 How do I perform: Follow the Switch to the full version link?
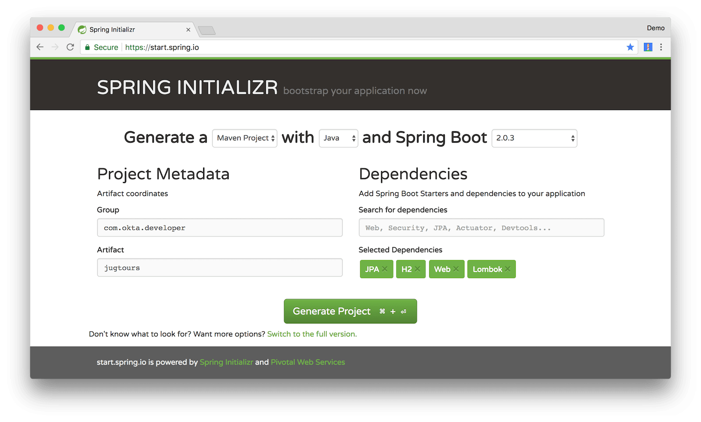312,334
